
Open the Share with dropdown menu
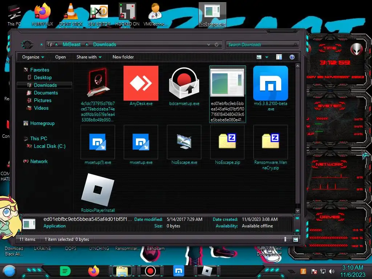(x=89, y=57)
